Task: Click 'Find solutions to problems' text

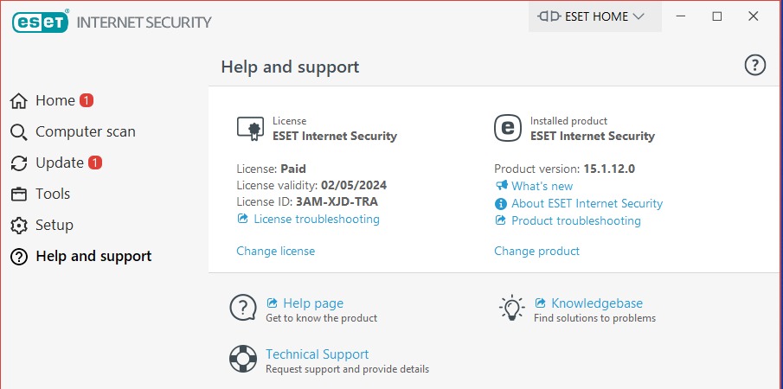Action: (594, 318)
